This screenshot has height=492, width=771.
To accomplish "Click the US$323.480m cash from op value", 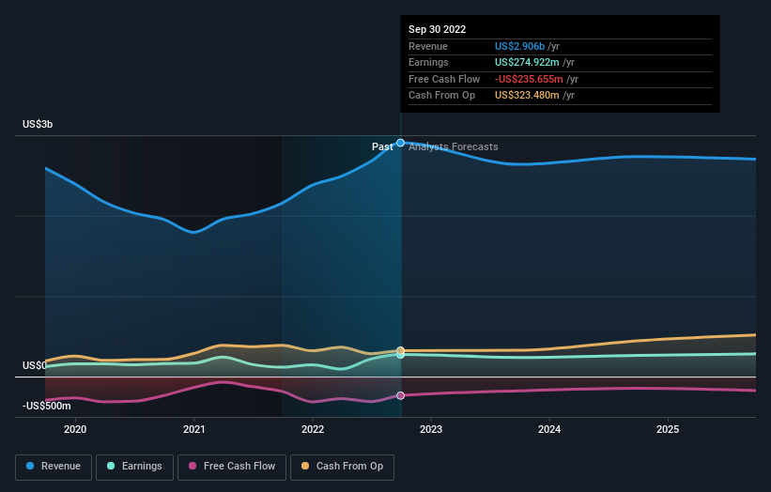I will (x=527, y=96).
